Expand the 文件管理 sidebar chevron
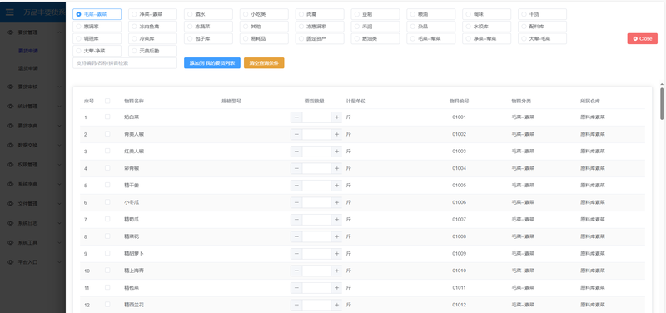 coord(59,203)
